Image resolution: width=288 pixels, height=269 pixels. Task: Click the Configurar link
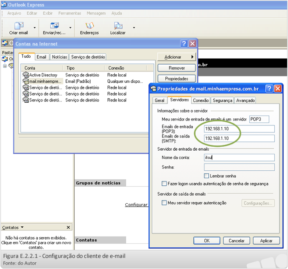pyautogui.click(x=136, y=205)
